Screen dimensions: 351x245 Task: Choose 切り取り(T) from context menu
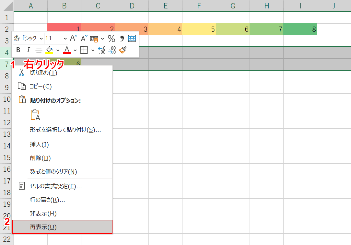coord(62,73)
